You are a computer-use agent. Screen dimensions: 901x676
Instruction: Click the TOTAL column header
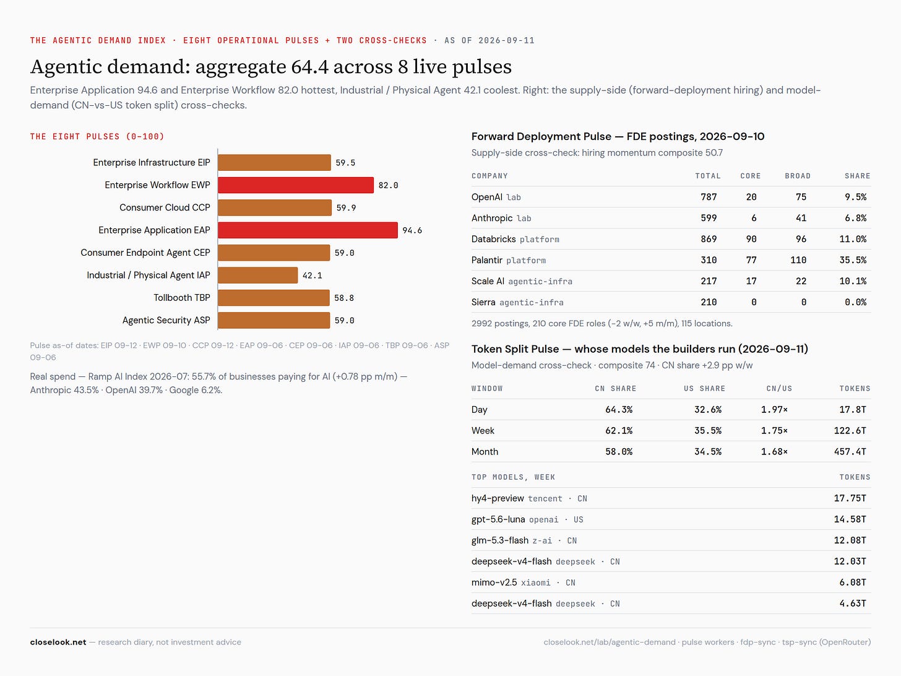coord(708,176)
